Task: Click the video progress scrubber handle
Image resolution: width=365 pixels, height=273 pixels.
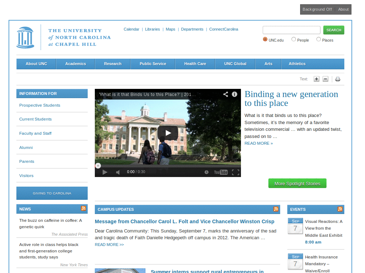Action: pos(98,166)
